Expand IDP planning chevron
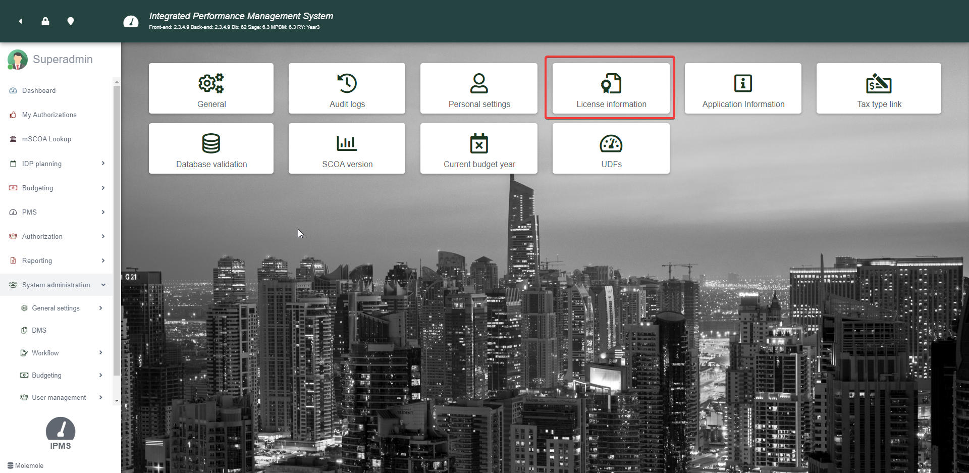969x473 pixels. click(103, 164)
